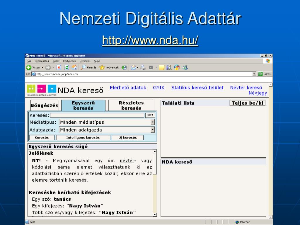The width and height of the screenshot is (300, 225).
Task: Click the help panel scroll up arrow
Action: (155, 151)
